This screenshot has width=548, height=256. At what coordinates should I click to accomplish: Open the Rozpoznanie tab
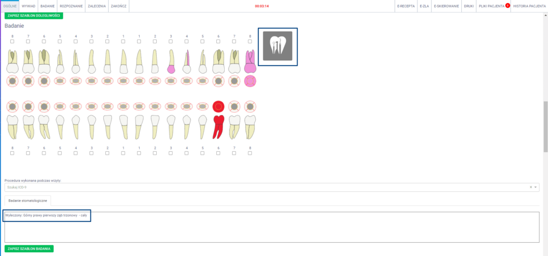[71, 5]
